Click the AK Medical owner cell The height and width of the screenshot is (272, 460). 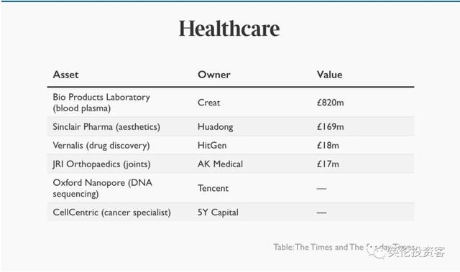coord(220,164)
